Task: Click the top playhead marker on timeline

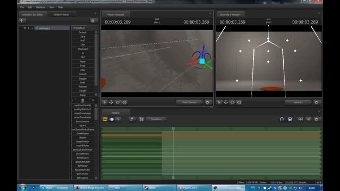Action: (173, 128)
